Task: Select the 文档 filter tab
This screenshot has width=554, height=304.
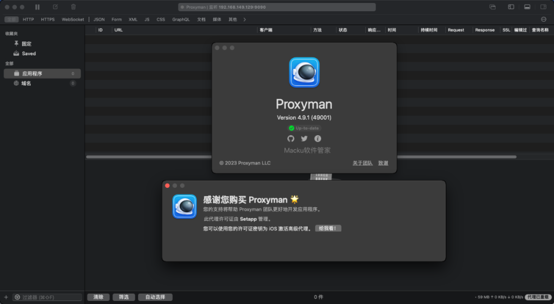Action: tap(202, 19)
